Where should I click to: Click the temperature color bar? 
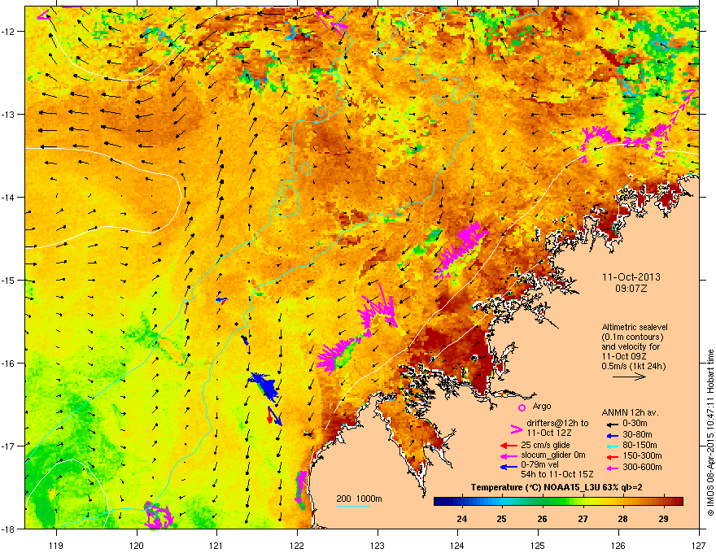click(x=558, y=502)
